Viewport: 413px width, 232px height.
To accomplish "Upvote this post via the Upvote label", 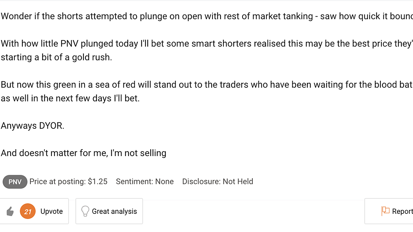I will coord(52,211).
